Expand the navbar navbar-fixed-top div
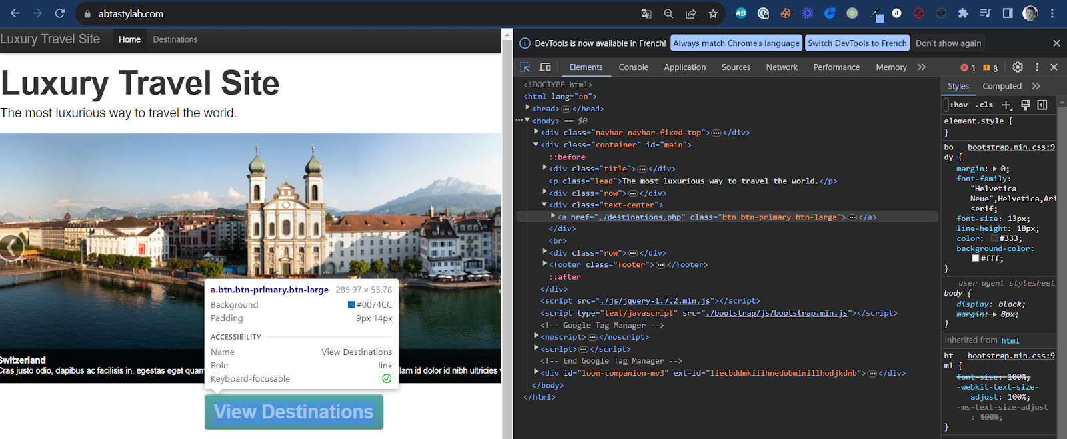Image resolution: width=1067 pixels, height=439 pixels. (536, 132)
